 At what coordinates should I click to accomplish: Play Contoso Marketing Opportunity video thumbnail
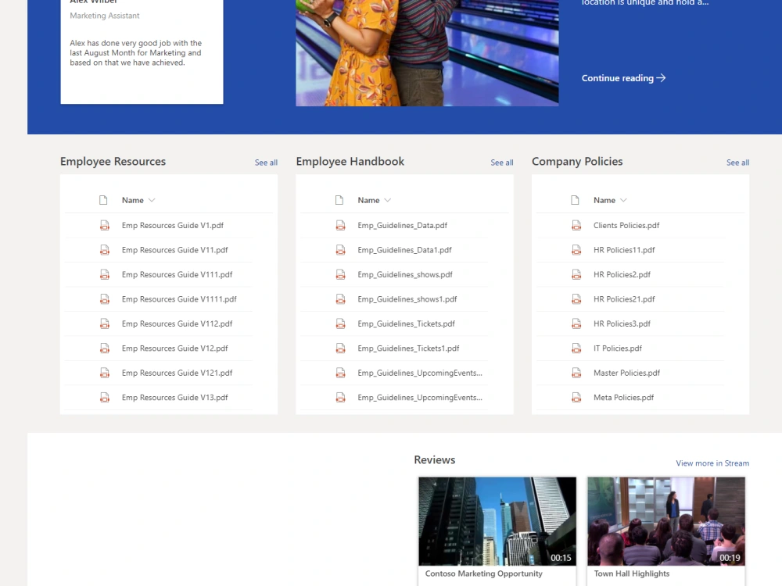tap(497, 521)
